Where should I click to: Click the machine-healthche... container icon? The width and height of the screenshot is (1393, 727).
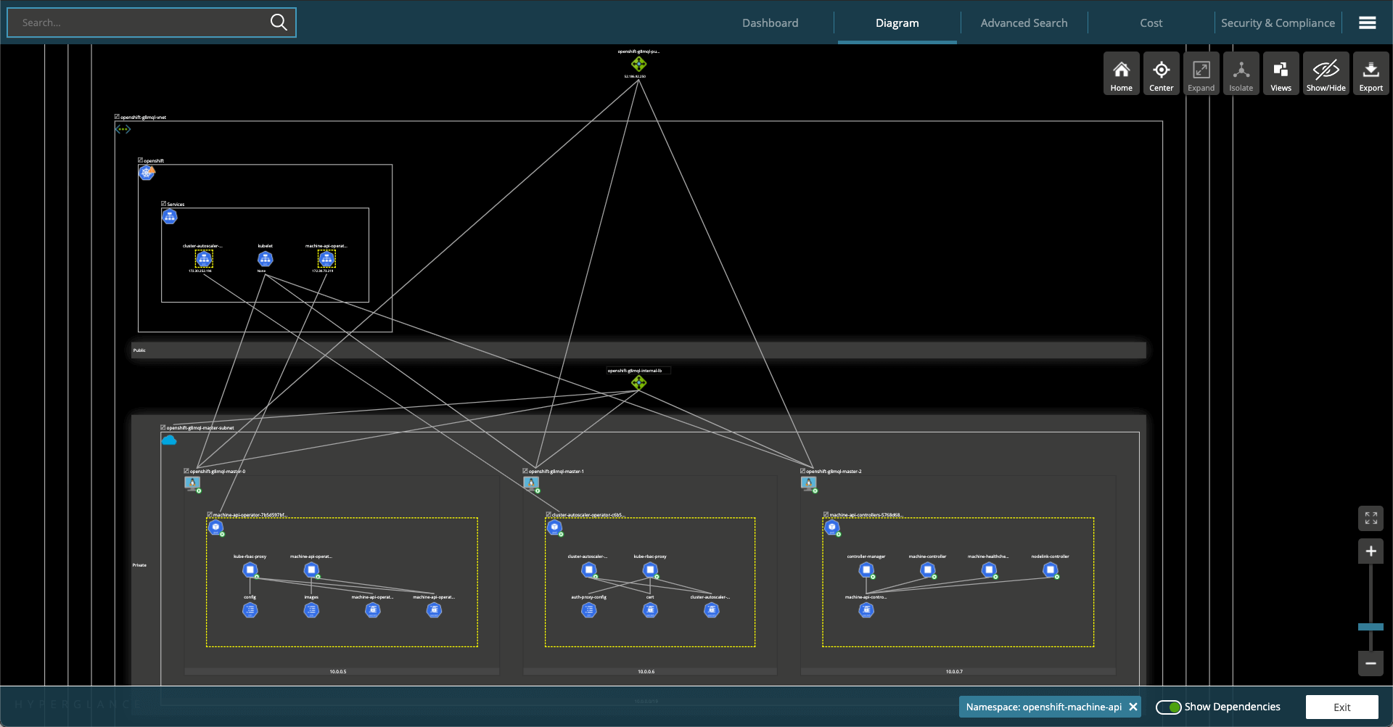tap(989, 570)
